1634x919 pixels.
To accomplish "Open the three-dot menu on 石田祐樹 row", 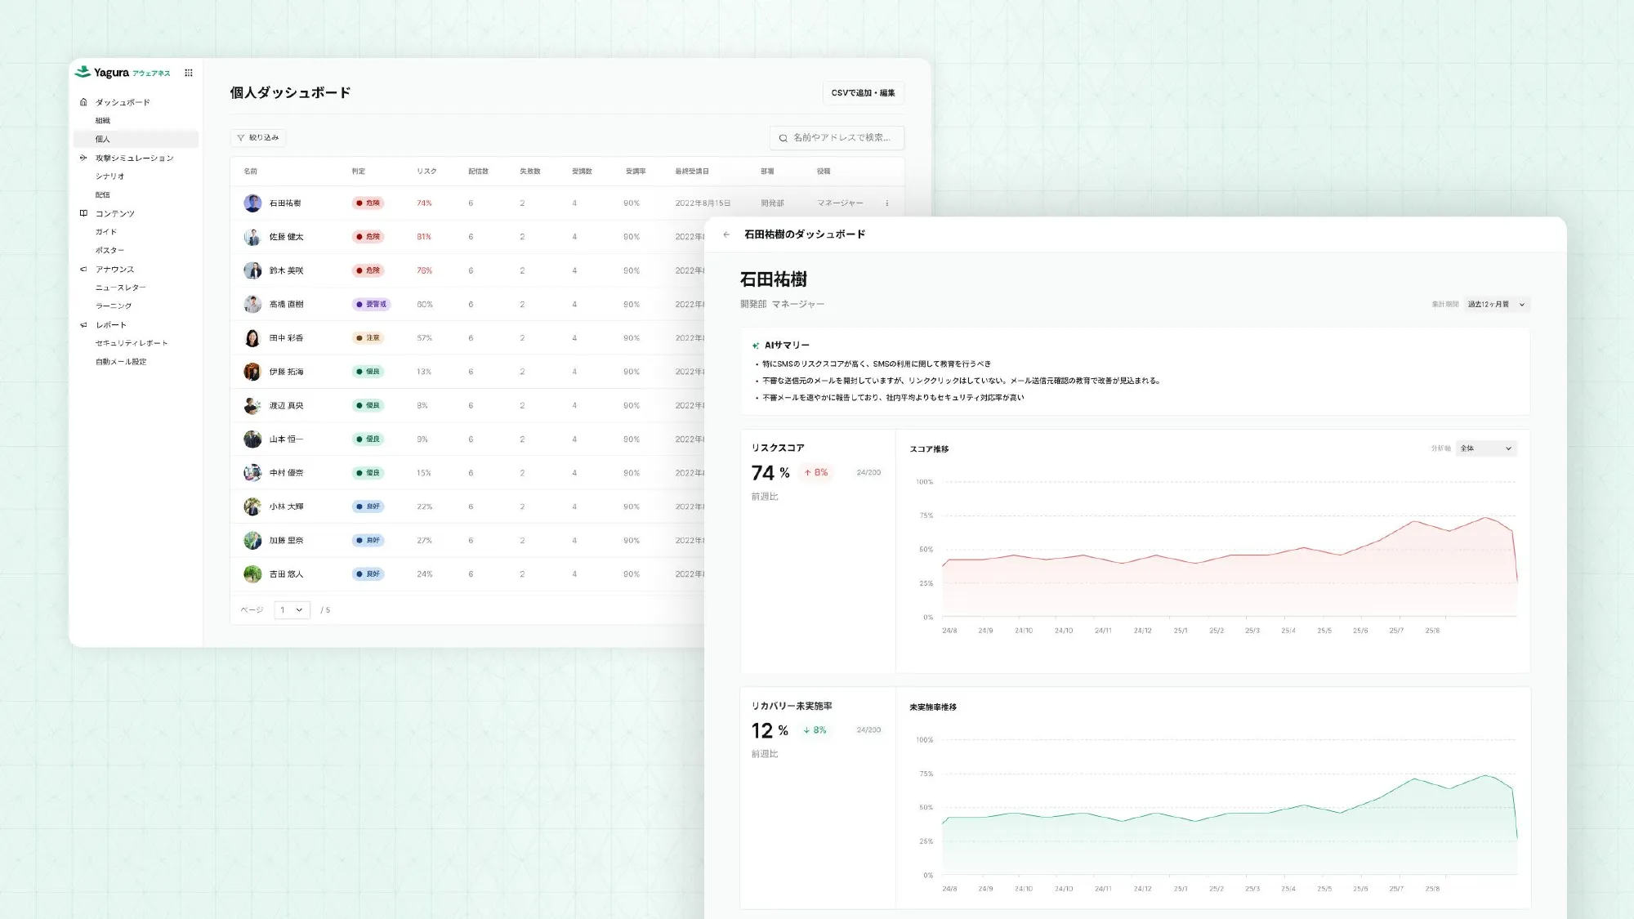I will click(x=886, y=203).
